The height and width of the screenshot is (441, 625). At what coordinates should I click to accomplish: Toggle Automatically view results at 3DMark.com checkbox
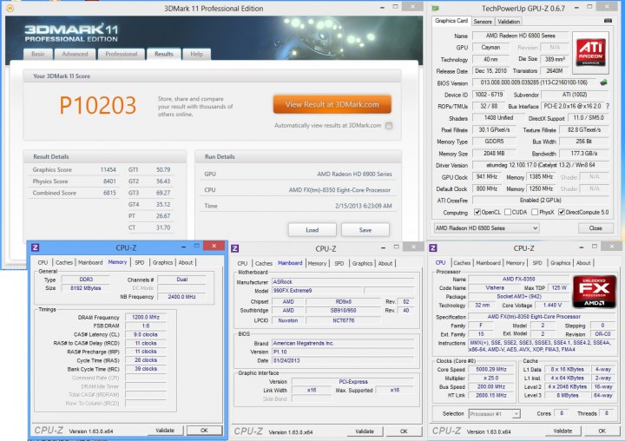click(389, 126)
